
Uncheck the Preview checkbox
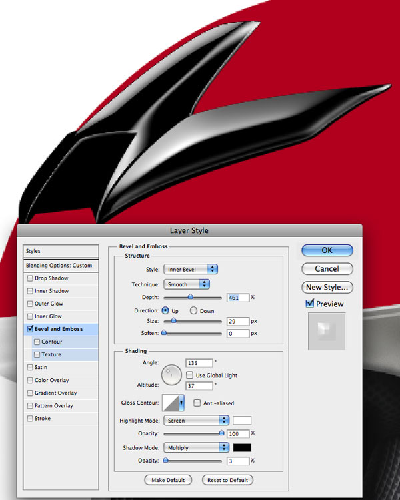(x=309, y=304)
